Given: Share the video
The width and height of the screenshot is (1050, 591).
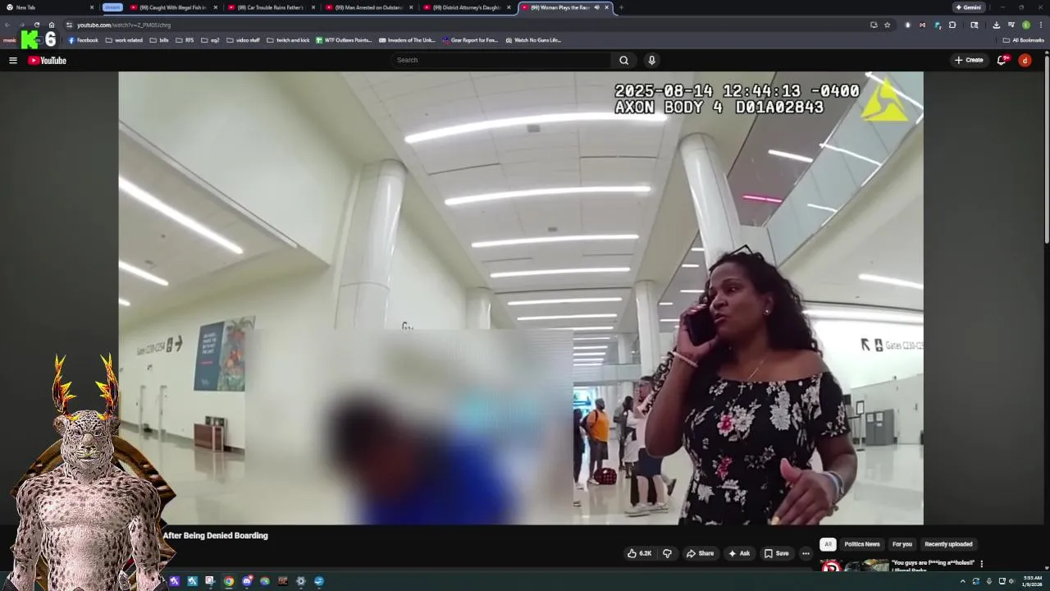Looking at the screenshot, I should [x=700, y=553].
